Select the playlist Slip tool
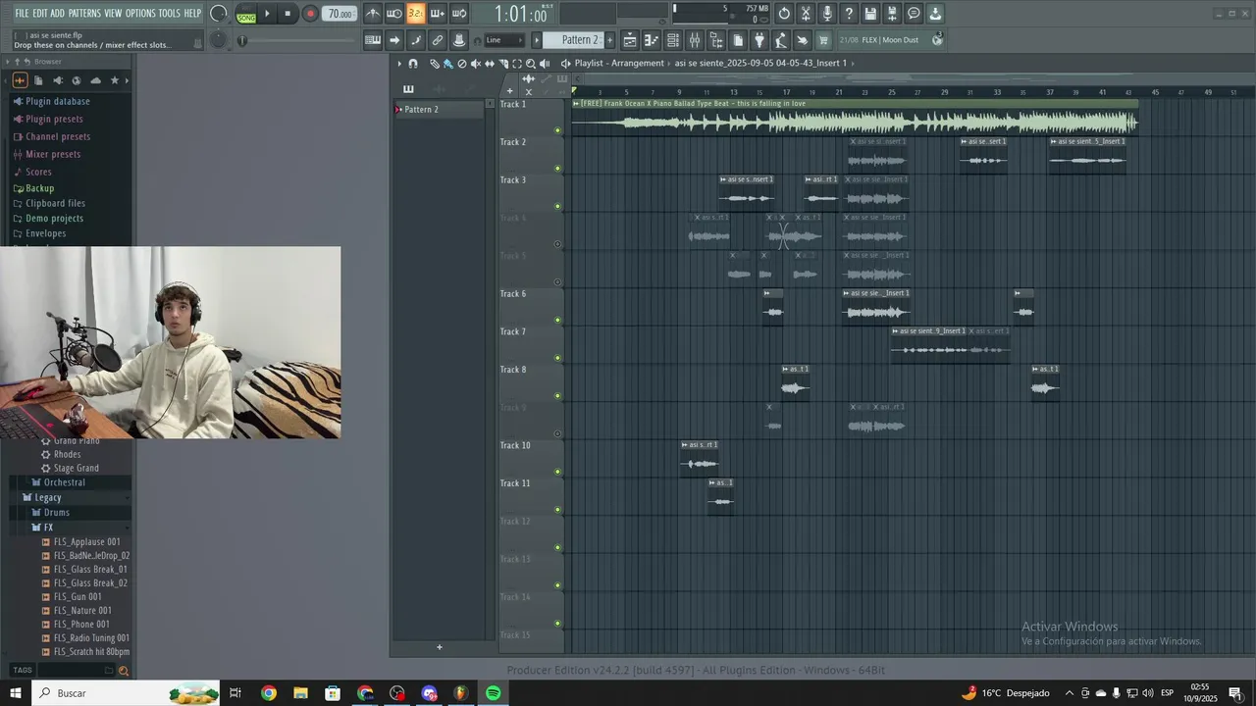This screenshot has height=706, width=1256. pos(490,63)
